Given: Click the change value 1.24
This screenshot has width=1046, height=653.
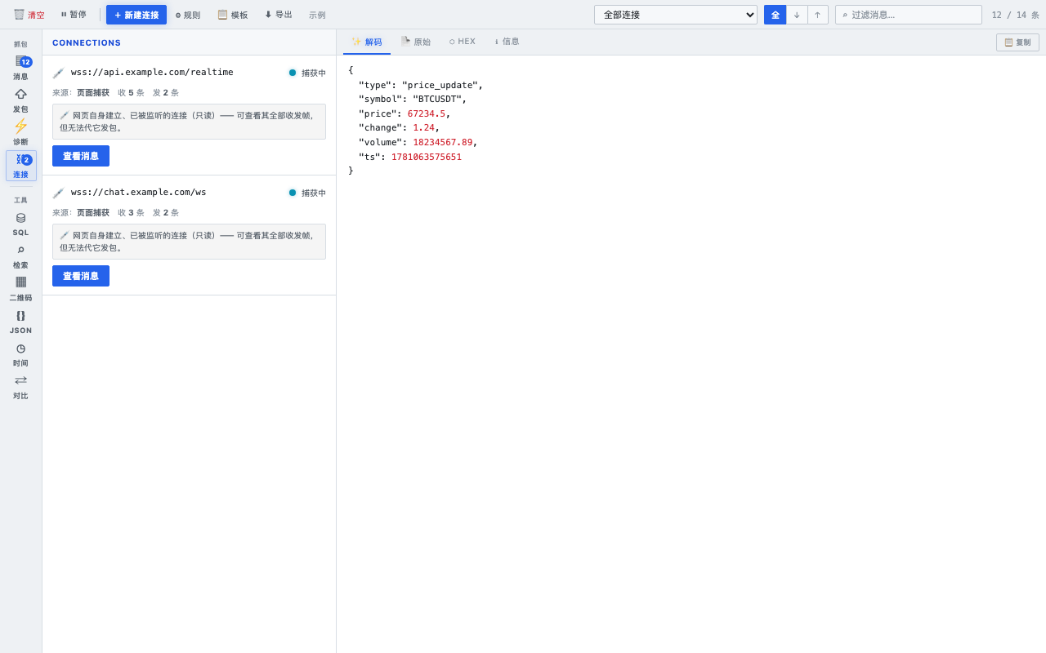Looking at the screenshot, I should [423, 127].
